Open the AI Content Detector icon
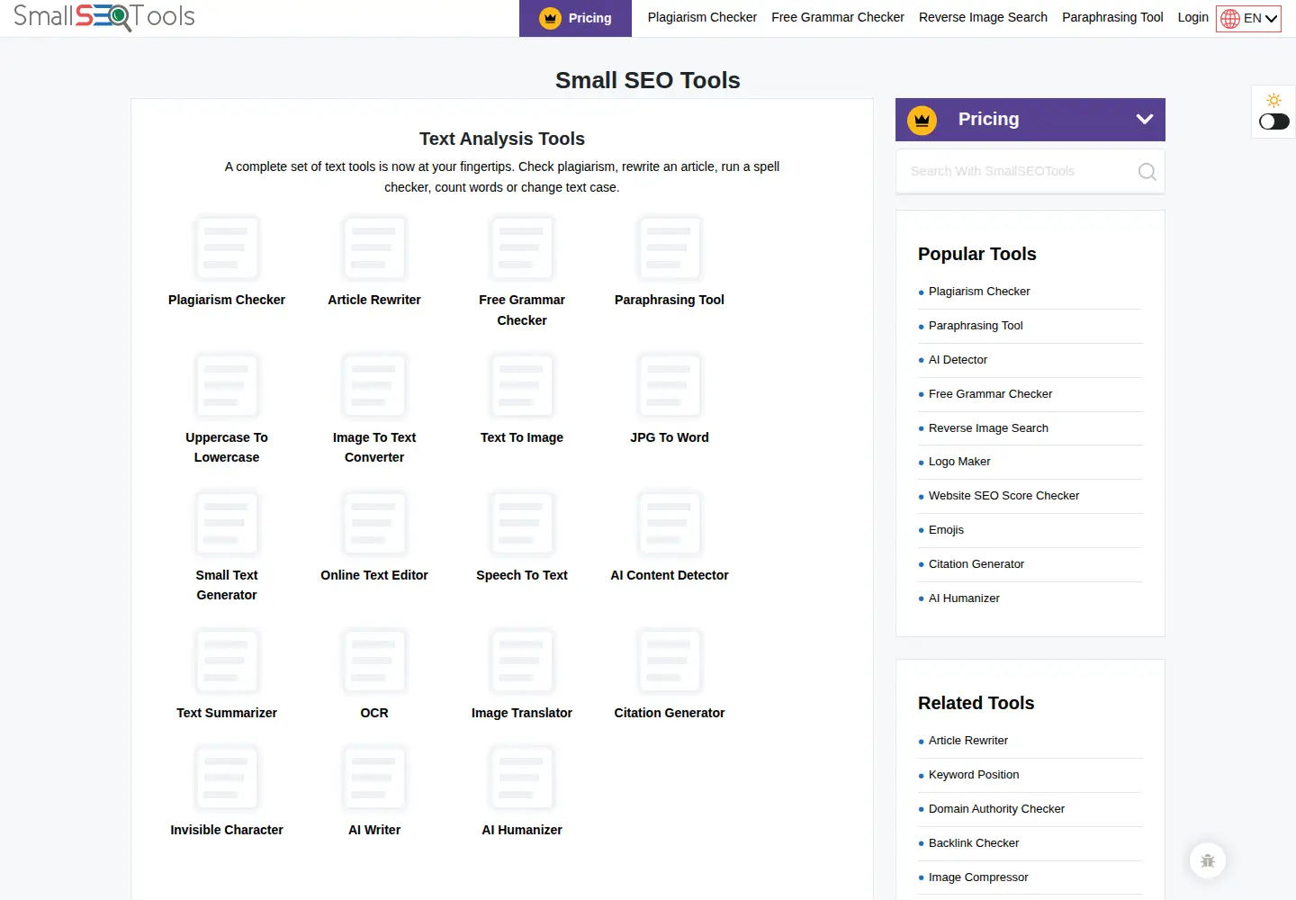This screenshot has height=900, width=1296. coord(670,523)
